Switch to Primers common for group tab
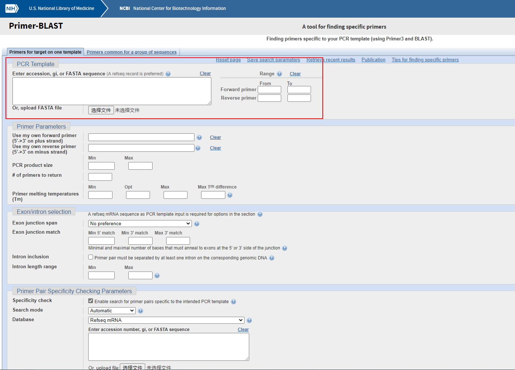 pos(132,52)
